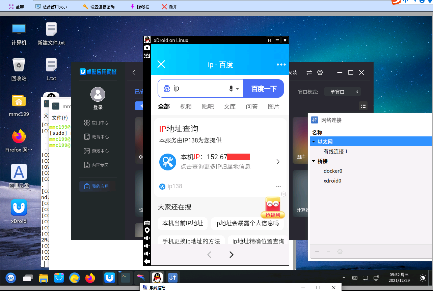
Task: Close the ip - 百度 page with X
Action: click(161, 64)
